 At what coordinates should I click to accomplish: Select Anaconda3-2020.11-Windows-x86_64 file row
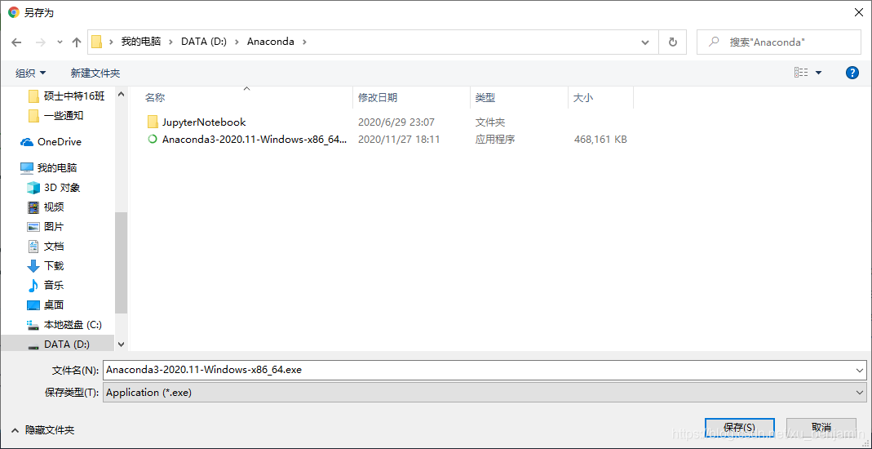(x=387, y=139)
